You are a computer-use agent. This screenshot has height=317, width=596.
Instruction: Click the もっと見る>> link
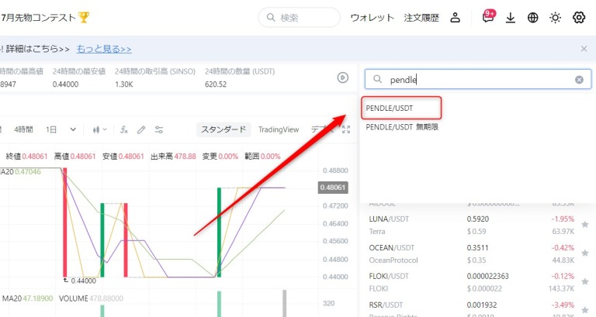104,49
